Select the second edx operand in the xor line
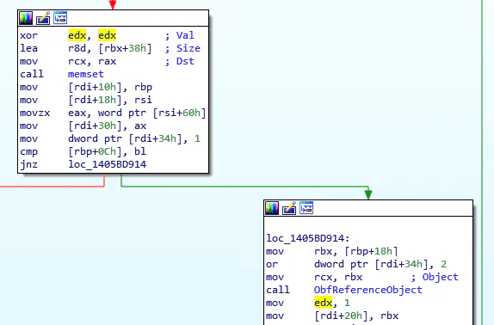This screenshot has width=494, height=325. pyautogui.click(x=107, y=35)
